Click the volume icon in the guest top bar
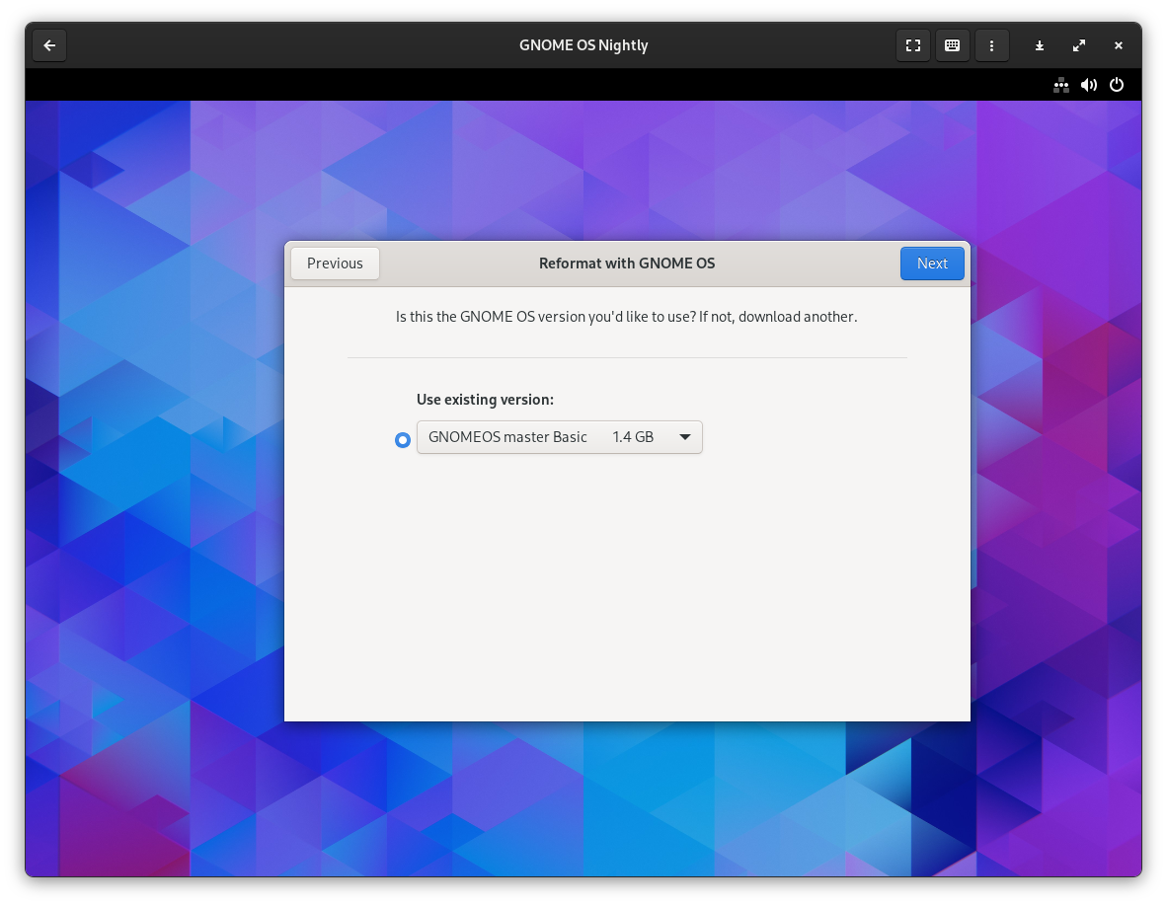This screenshot has width=1167, height=905. [1089, 85]
